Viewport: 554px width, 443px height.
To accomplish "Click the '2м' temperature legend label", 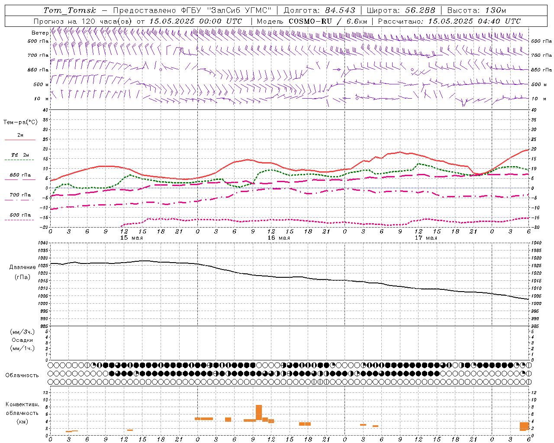I will coord(20,135).
